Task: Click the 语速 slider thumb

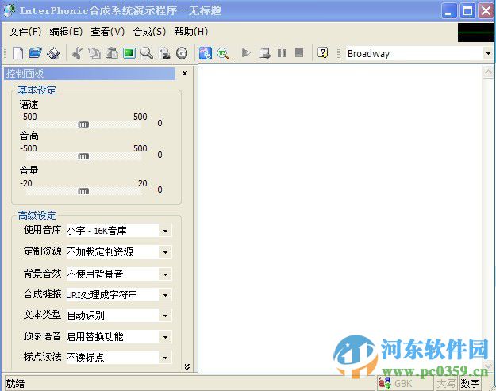Action: click(x=83, y=125)
